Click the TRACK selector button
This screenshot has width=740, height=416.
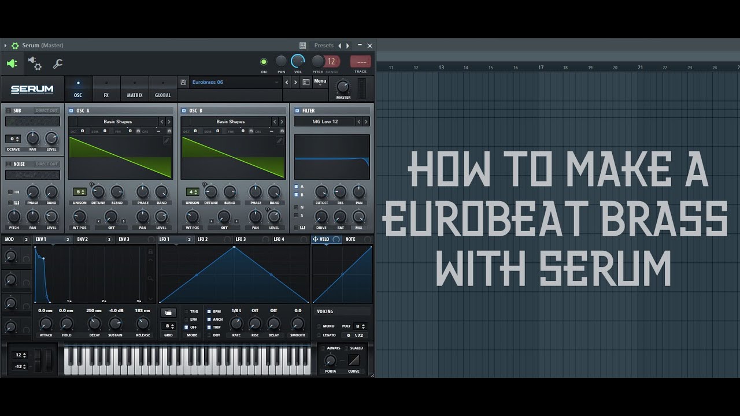pos(361,61)
